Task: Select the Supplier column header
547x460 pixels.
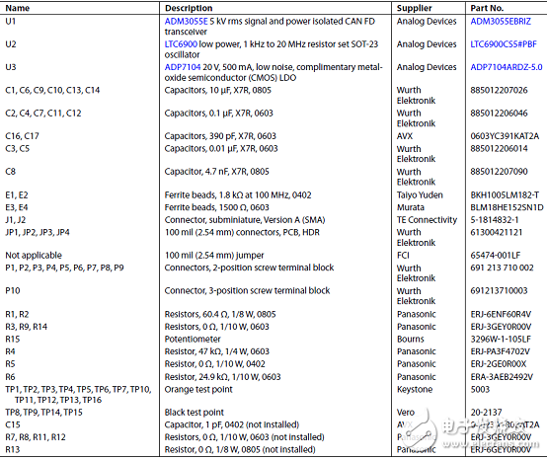Action: 414,8
